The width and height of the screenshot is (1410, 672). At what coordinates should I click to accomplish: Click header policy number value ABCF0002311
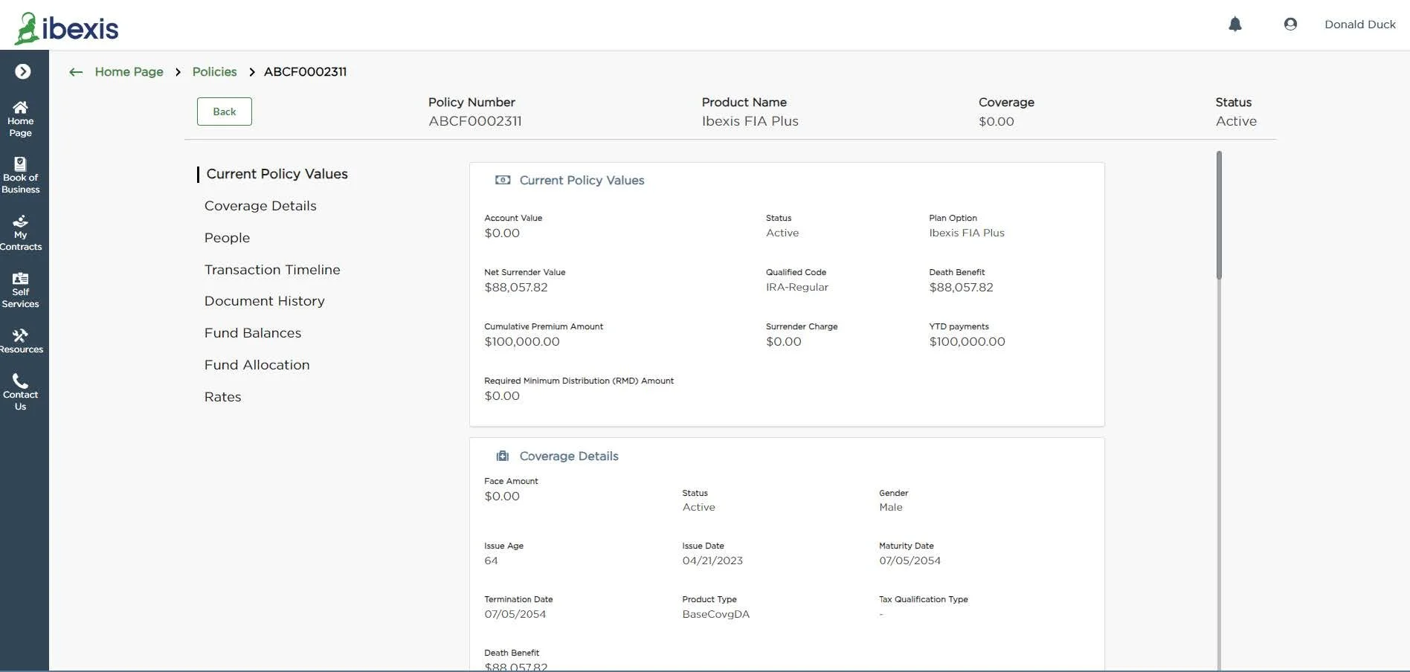point(474,121)
